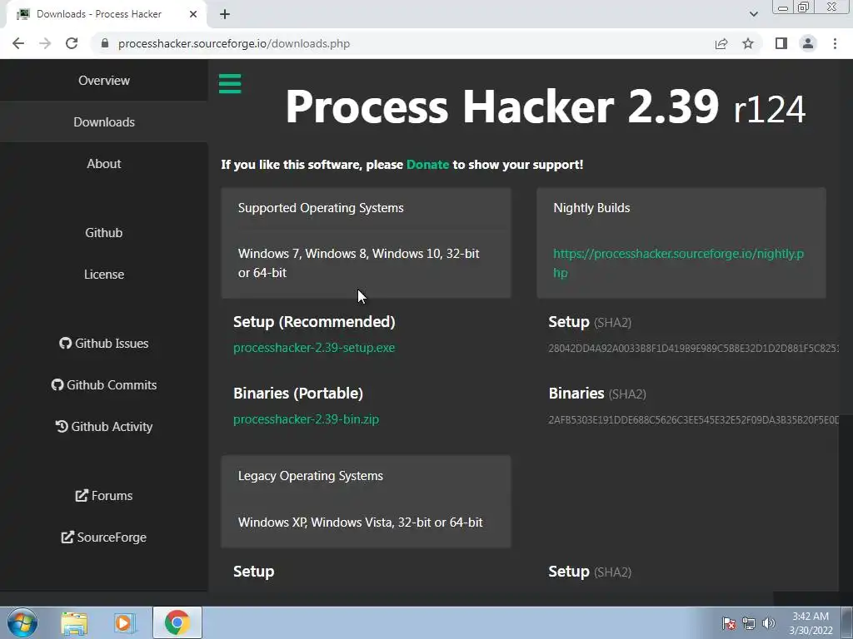
Task: Open network status tray icon
Action: [x=749, y=623]
